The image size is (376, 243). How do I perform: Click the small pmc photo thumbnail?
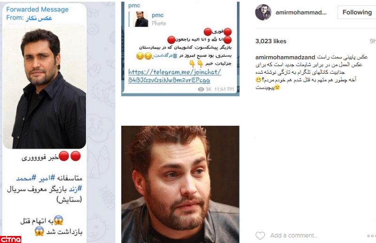(141, 19)
